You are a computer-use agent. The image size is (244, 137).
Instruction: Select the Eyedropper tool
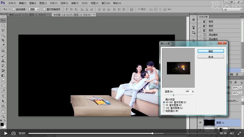click(3, 45)
